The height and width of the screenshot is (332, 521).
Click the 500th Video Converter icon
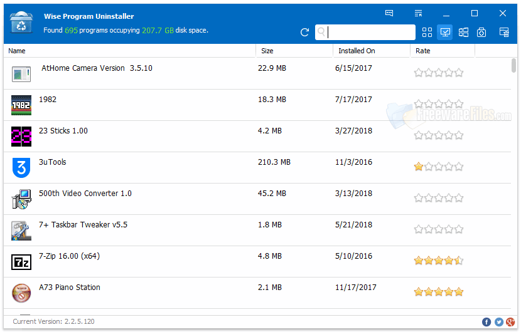coord(21,199)
